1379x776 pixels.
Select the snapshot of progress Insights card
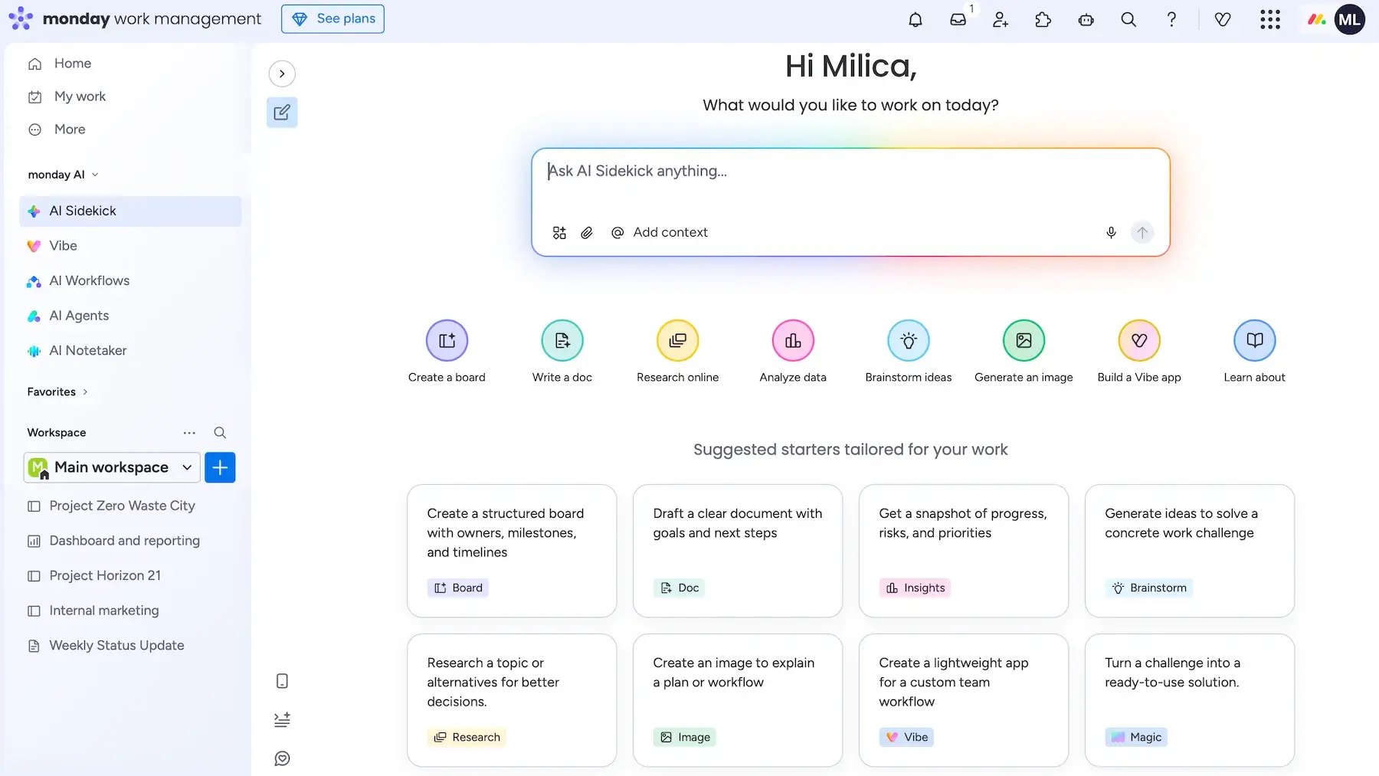[964, 551]
